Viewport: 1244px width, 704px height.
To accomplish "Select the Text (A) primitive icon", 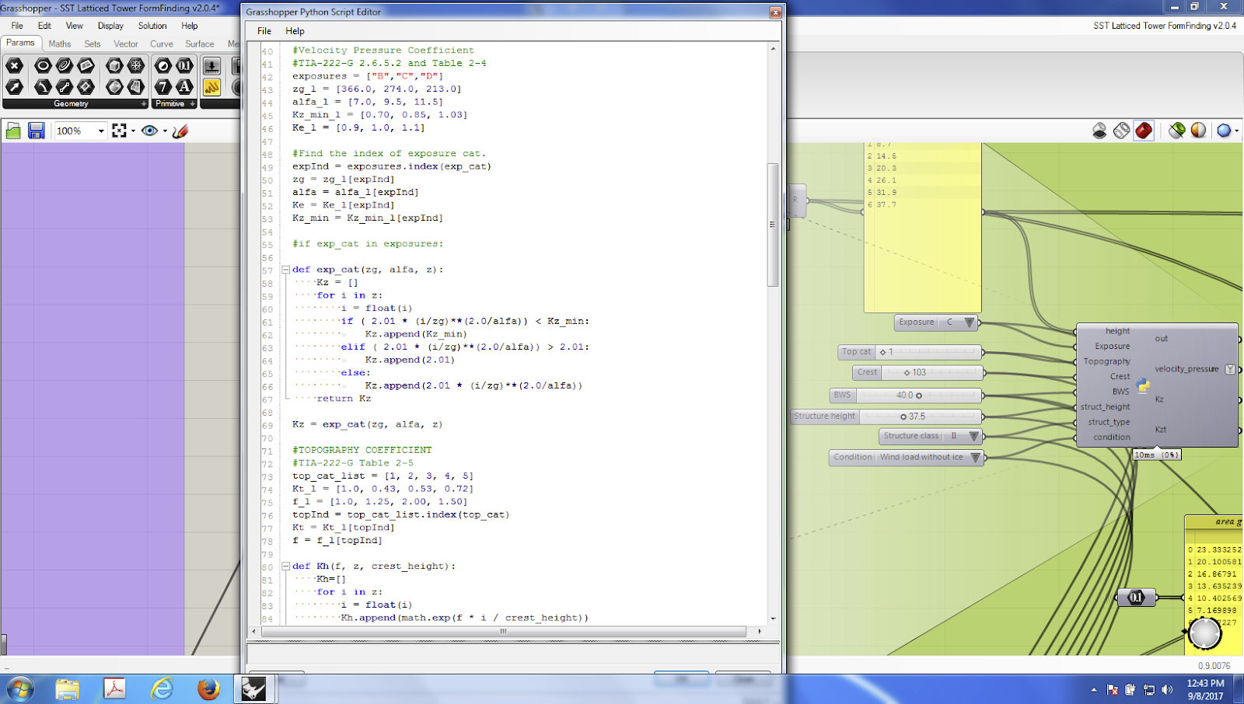I will [x=185, y=86].
